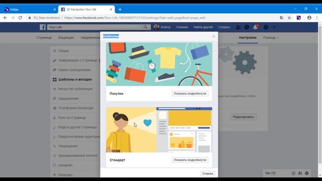This screenshot has width=322, height=181.
Task: Open chat settings gear icon
Action: (x=306, y=173)
